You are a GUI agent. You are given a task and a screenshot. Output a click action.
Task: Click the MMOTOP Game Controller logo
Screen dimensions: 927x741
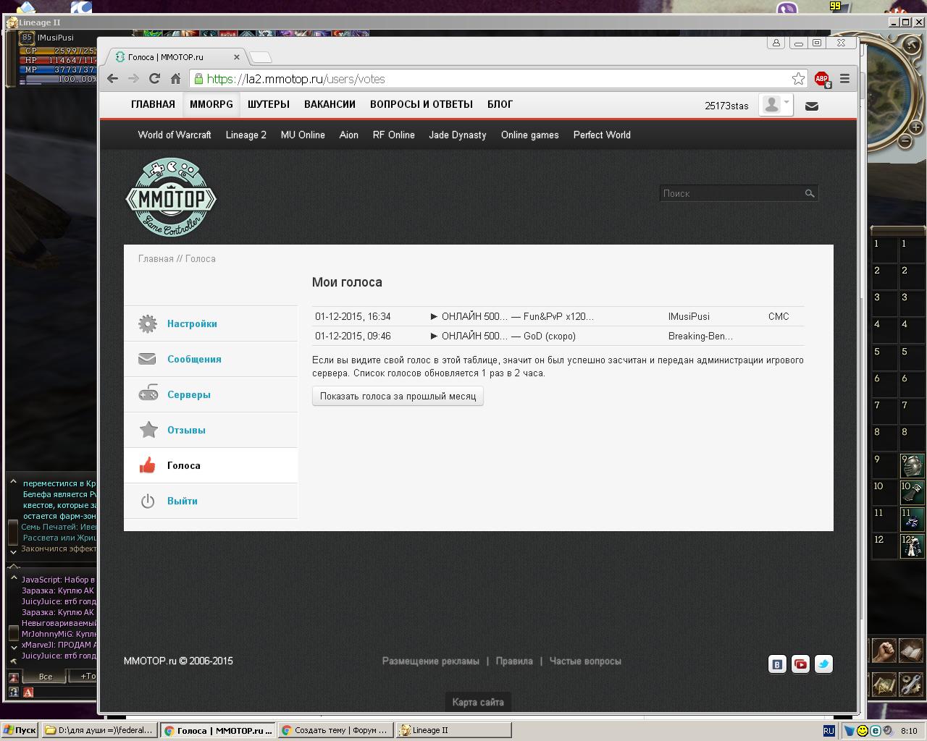tap(171, 198)
